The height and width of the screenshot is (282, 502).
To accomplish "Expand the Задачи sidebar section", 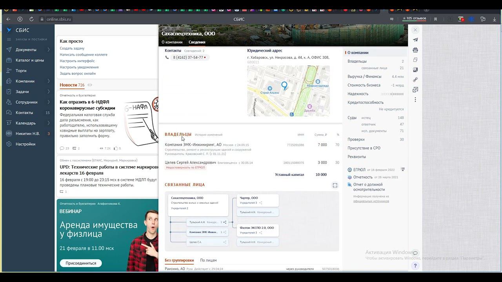I will 49,92.
